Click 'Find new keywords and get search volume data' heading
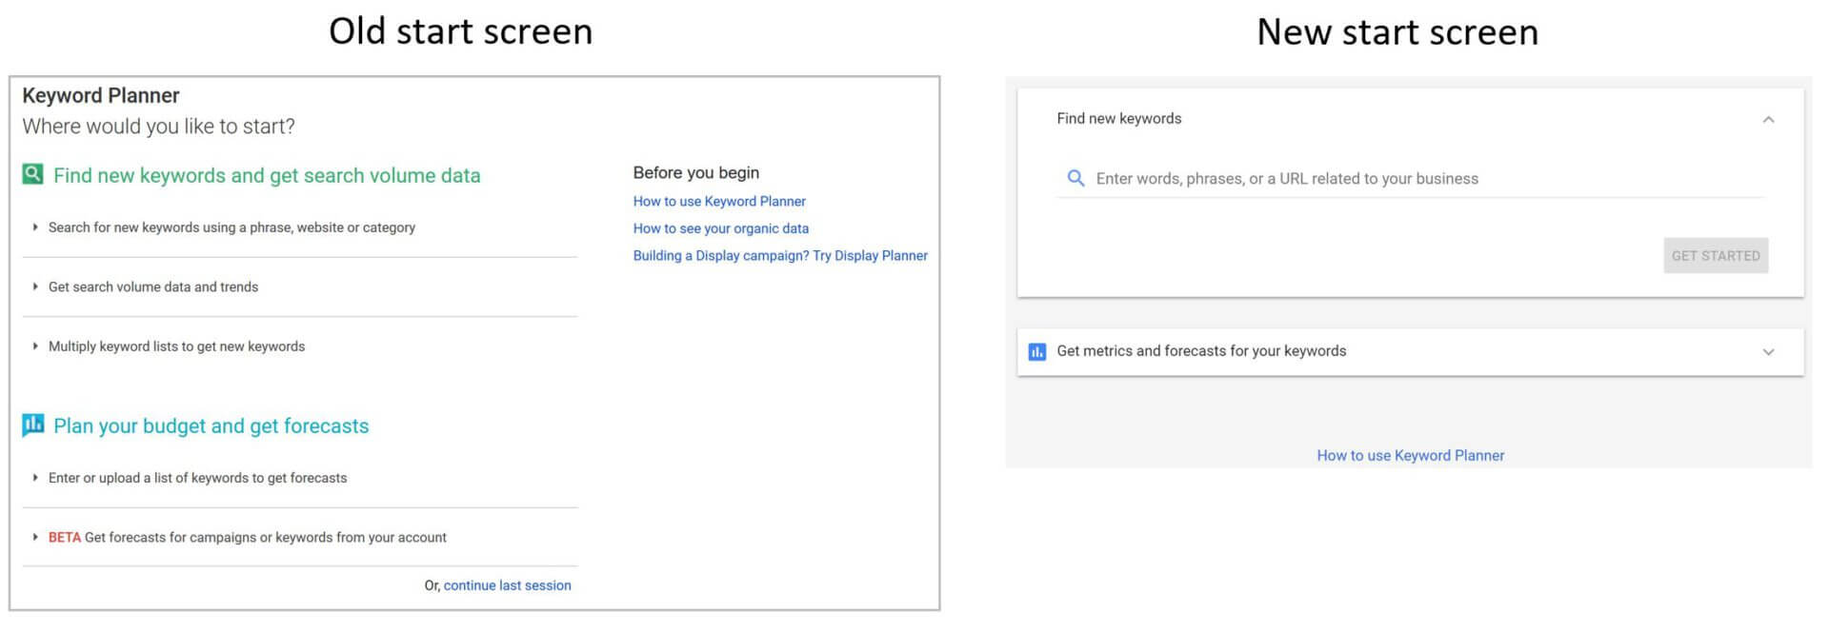Image resolution: width=1829 pixels, height=632 pixels. pyautogui.click(x=267, y=175)
